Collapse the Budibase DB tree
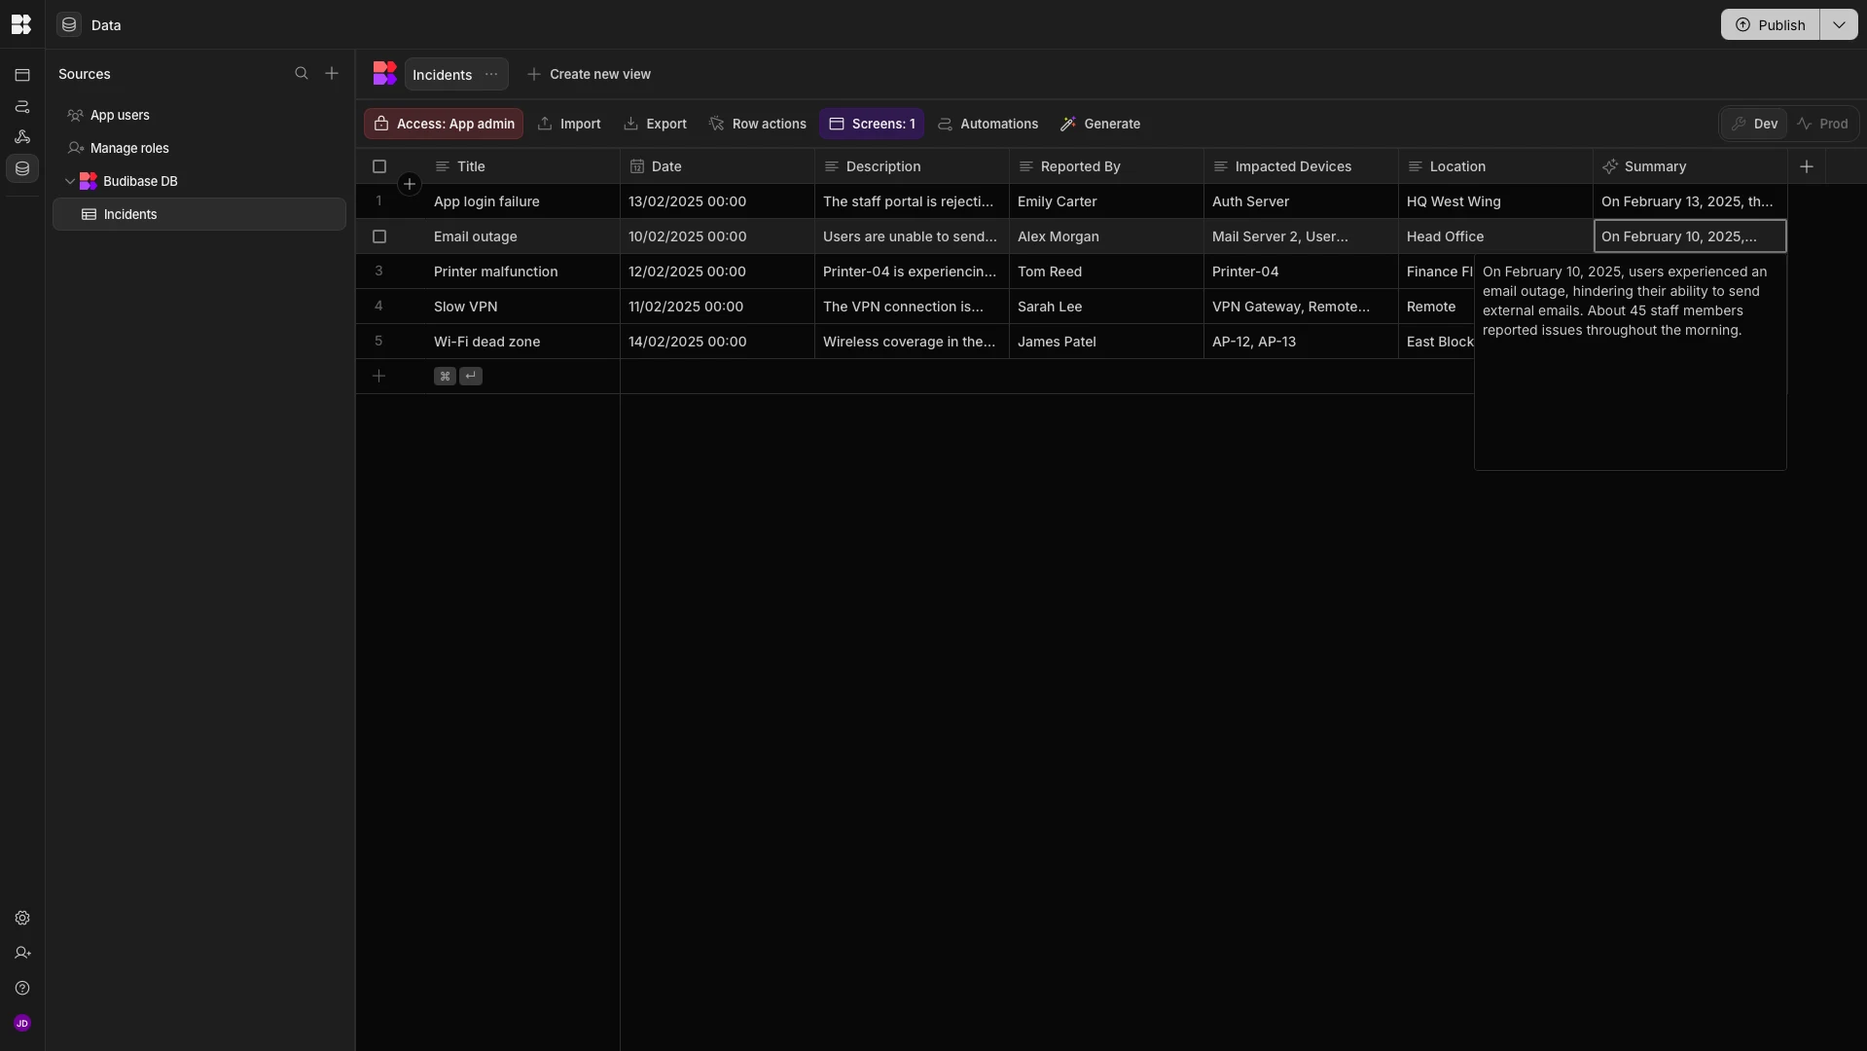This screenshot has height=1051, width=1867. (70, 181)
